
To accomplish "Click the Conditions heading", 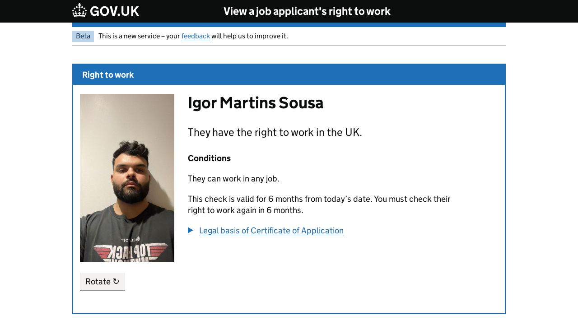I will [x=209, y=158].
